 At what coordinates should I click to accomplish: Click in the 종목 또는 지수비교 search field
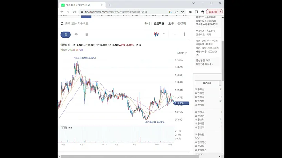76,23
